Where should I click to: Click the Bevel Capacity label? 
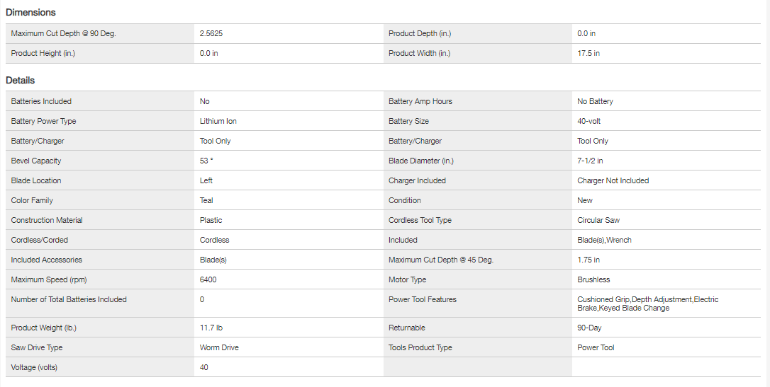(x=37, y=161)
